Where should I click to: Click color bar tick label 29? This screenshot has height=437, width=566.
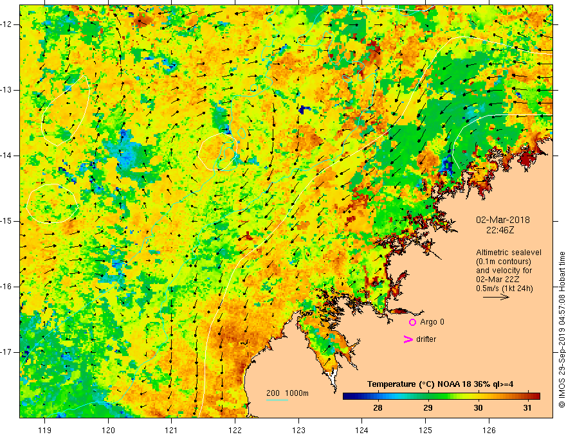[x=428, y=408]
